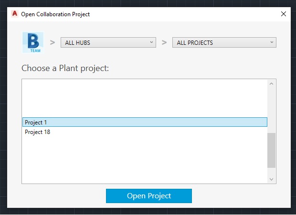
Task: Click the breadcrumb arrow after the Team icon
Action: coord(53,42)
